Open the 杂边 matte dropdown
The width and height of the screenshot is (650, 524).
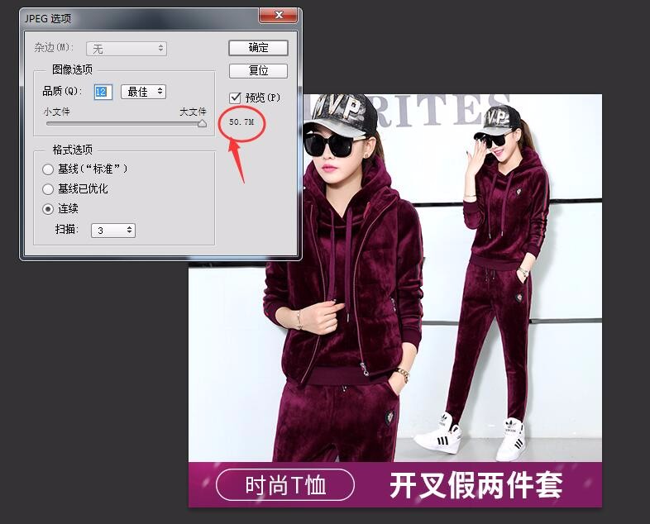(x=127, y=50)
